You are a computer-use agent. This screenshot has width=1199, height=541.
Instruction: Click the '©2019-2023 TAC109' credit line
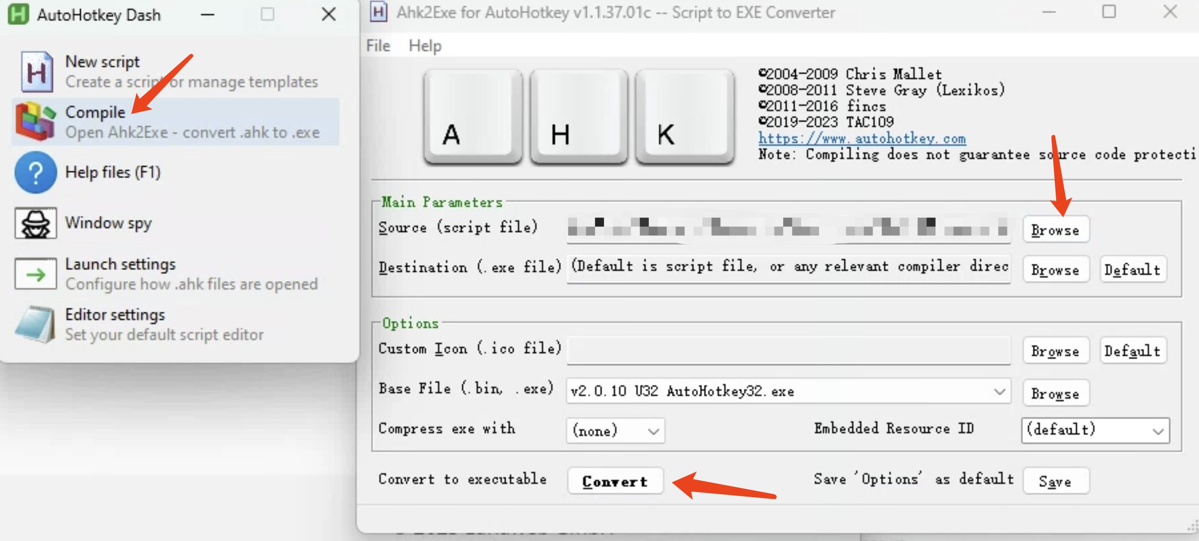coord(826,122)
